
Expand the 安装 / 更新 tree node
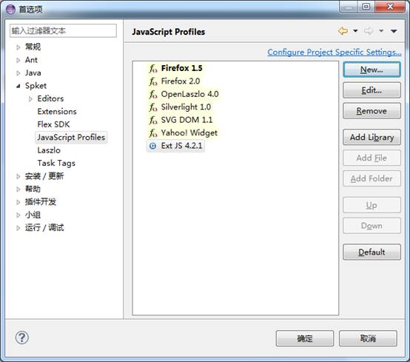(18, 176)
